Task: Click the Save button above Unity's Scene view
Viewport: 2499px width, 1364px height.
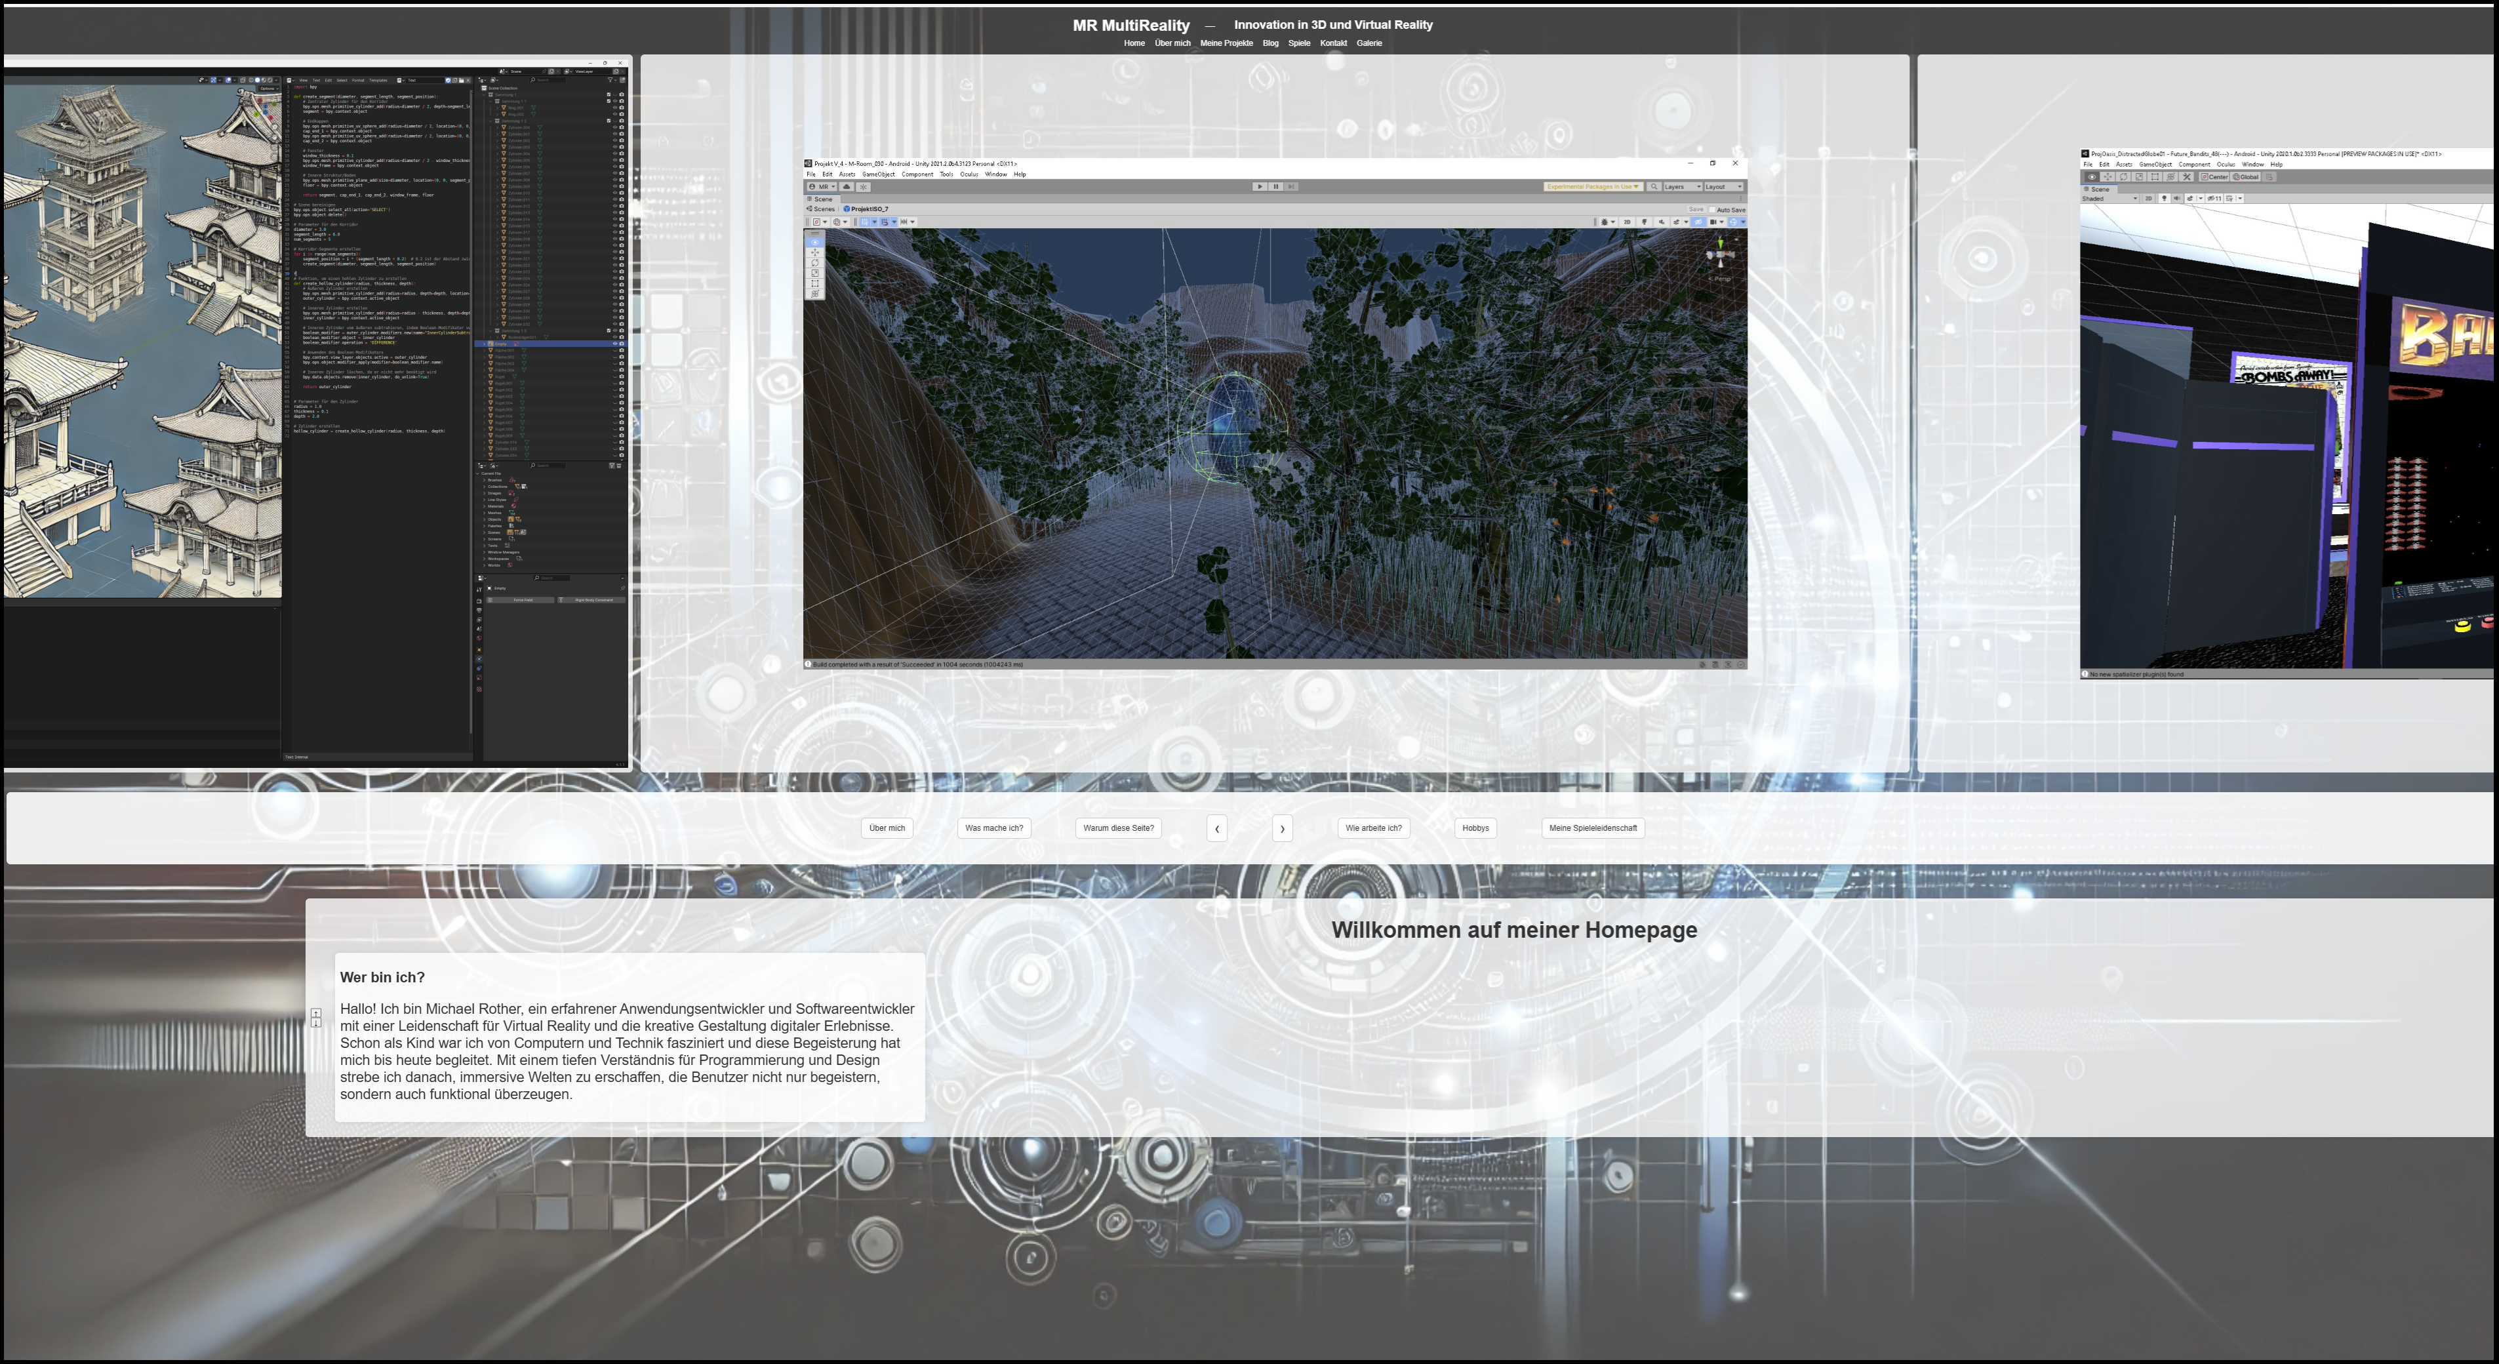Action: point(1696,210)
